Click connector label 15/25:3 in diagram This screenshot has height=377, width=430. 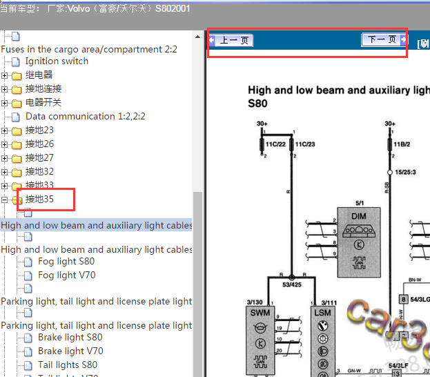coord(405,173)
